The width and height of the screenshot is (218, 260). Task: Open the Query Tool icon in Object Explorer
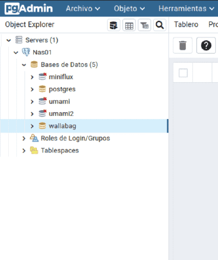point(114,25)
